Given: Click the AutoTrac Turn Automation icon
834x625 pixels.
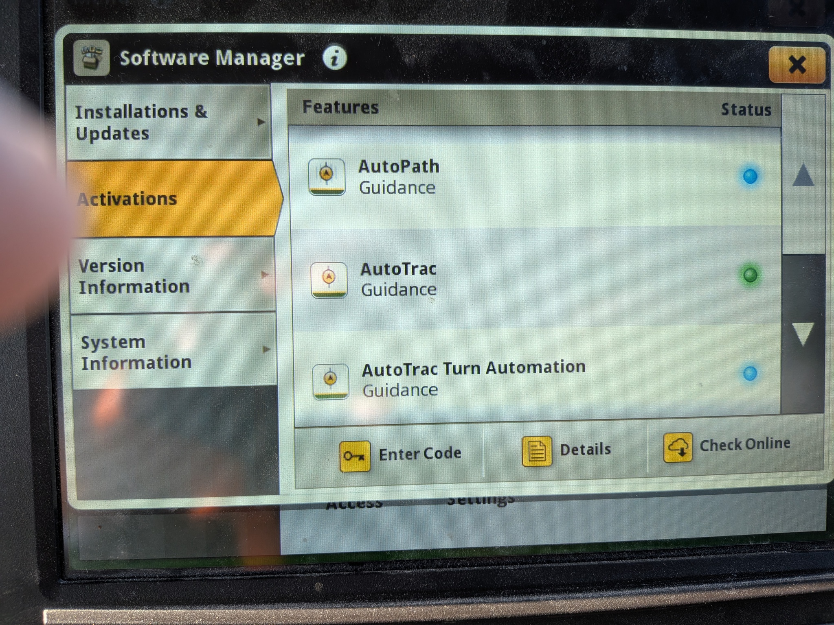Looking at the screenshot, I should tap(331, 381).
